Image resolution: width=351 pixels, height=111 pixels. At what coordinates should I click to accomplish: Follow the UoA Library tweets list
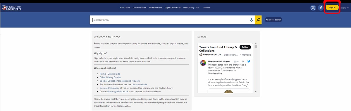(x=245, y=47)
